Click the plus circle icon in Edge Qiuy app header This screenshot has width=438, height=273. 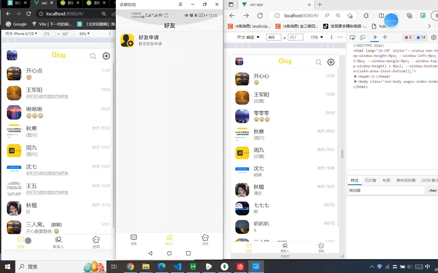click(x=331, y=62)
